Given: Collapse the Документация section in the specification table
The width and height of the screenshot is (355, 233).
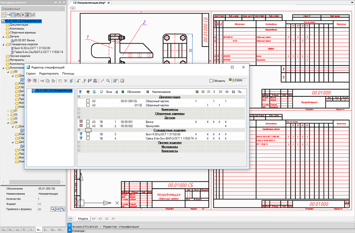Looking at the screenshot, I should coord(79,97).
